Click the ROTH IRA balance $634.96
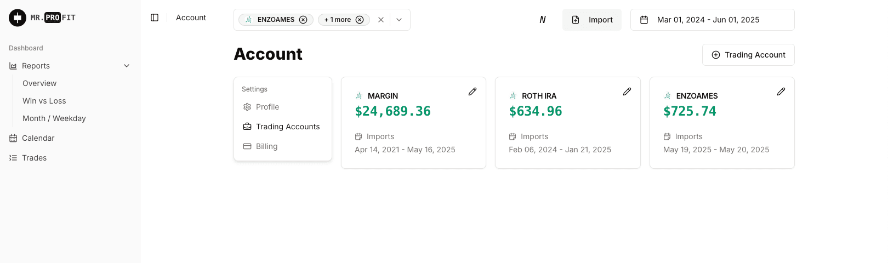888x263 pixels. point(536,111)
